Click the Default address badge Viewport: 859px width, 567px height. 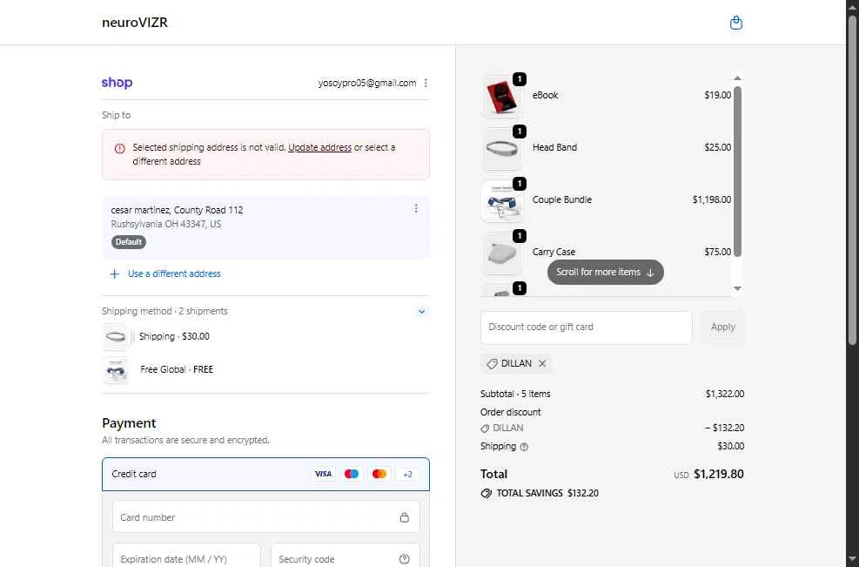click(129, 242)
